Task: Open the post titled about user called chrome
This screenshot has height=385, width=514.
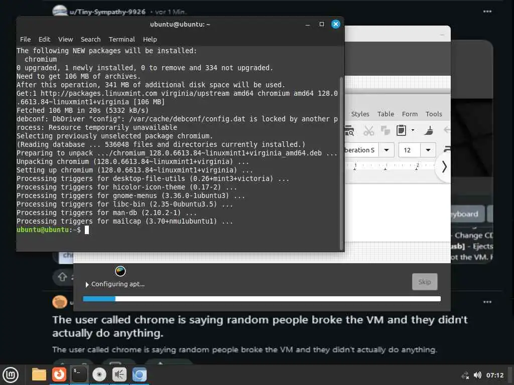Action: pos(260,326)
